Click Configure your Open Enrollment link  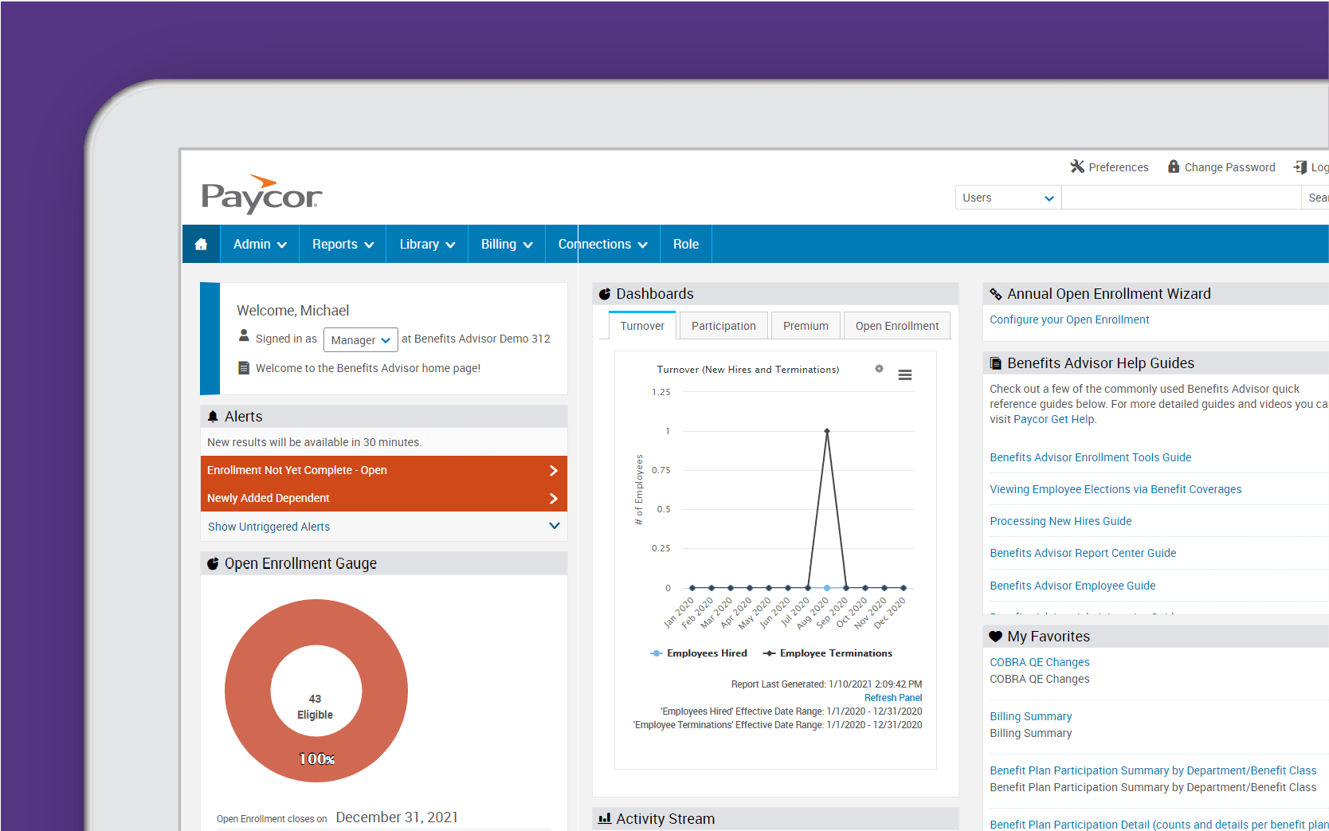tap(1069, 319)
